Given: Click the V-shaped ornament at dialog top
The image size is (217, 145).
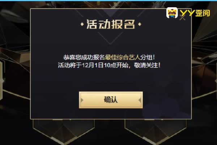Looking at the screenshot, I should pyautogui.click(x=111, y=13).
